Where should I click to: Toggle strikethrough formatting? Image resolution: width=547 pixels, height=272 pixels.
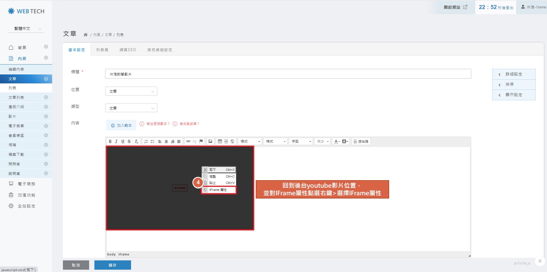pos(129,142)
